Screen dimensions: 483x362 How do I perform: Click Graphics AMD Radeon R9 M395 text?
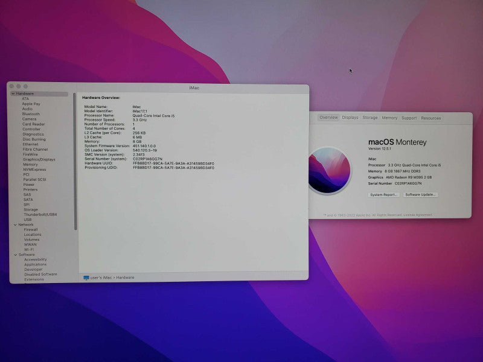(x=400, y=177)
